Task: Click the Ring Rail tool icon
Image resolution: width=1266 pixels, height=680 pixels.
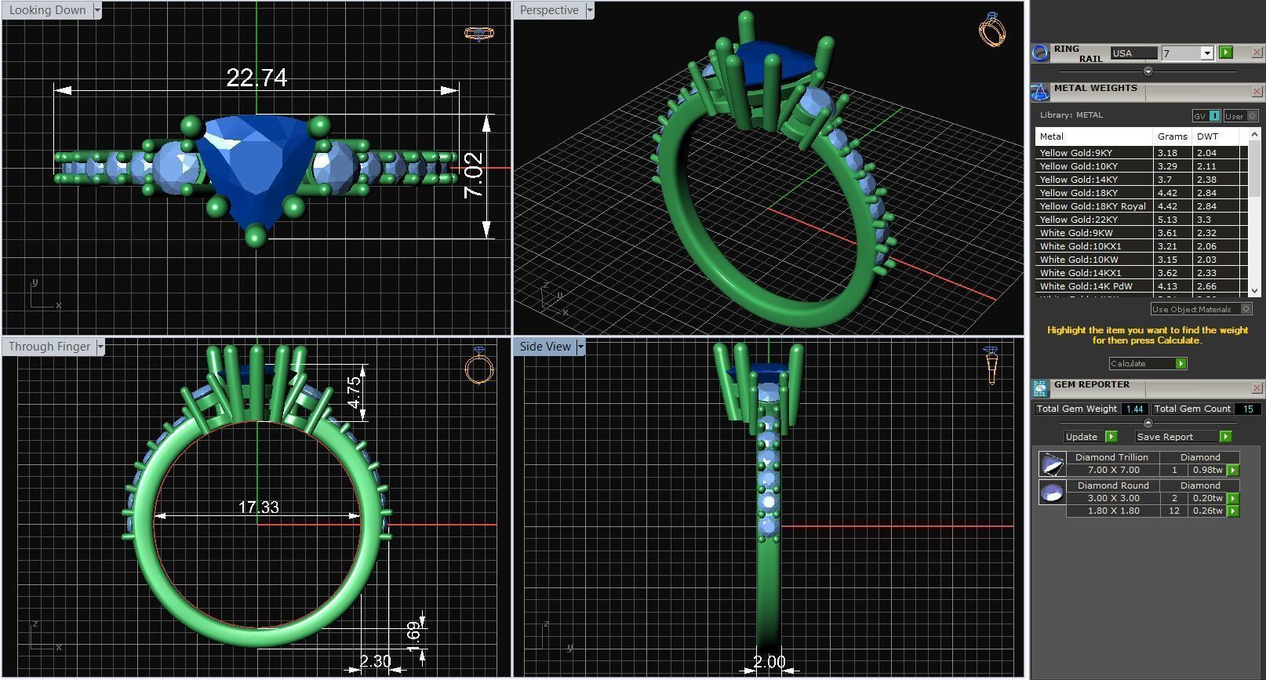Action: coord(1040,53)
